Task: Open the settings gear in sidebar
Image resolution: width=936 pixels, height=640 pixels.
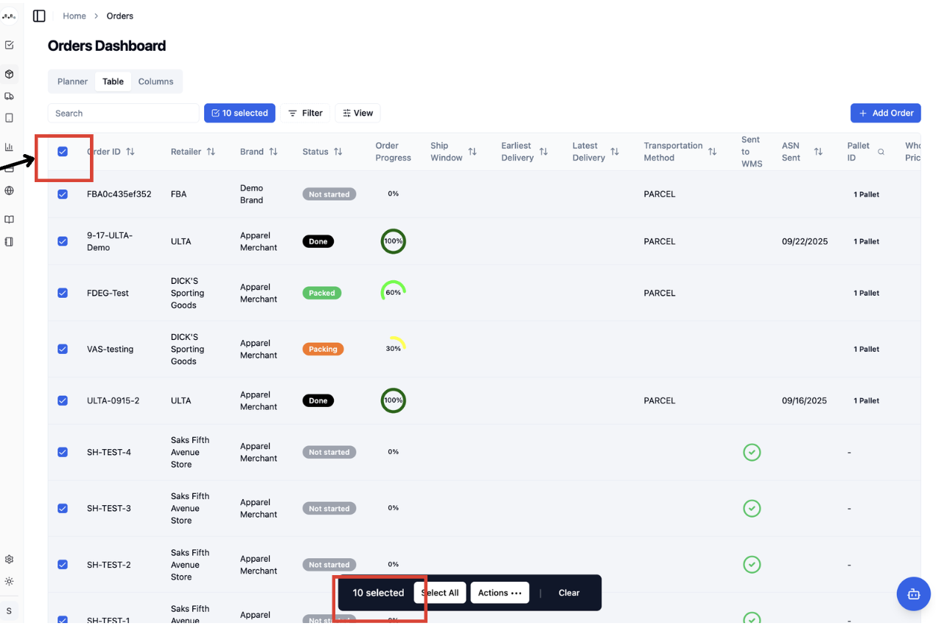Action: (x=9, y=560)
